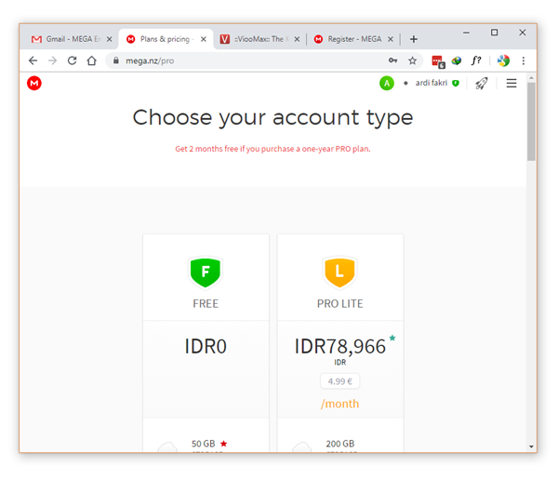Click the padlock site info icon
Image resolution: width=558 pixels, height=478 pixels.
[116, 60]
